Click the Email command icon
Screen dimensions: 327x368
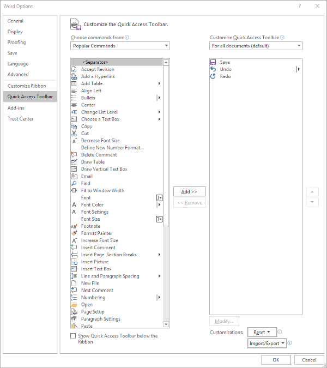pos(74,176)
